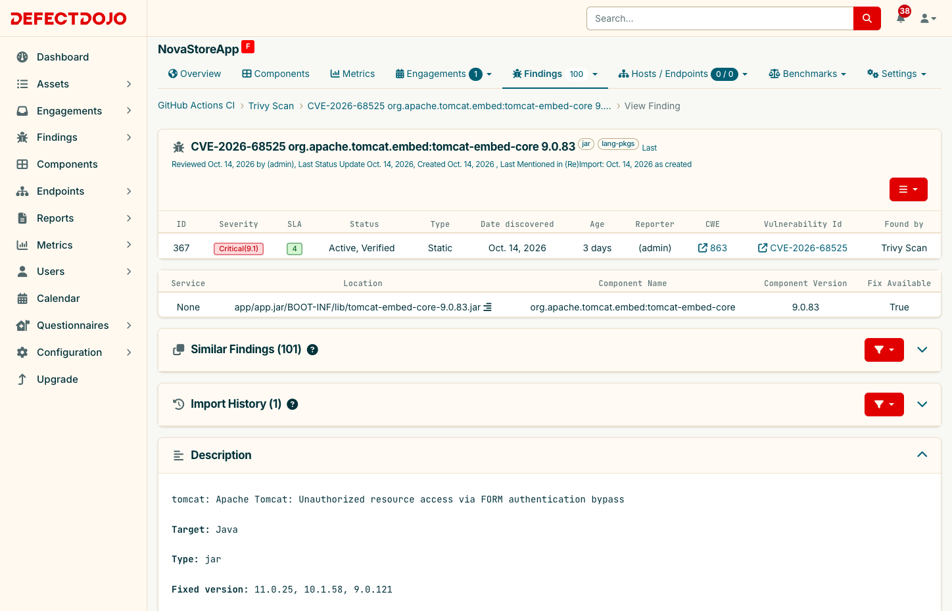952x611 pixels.
Task: Collapse the Description panel
Action: (922, 455)
